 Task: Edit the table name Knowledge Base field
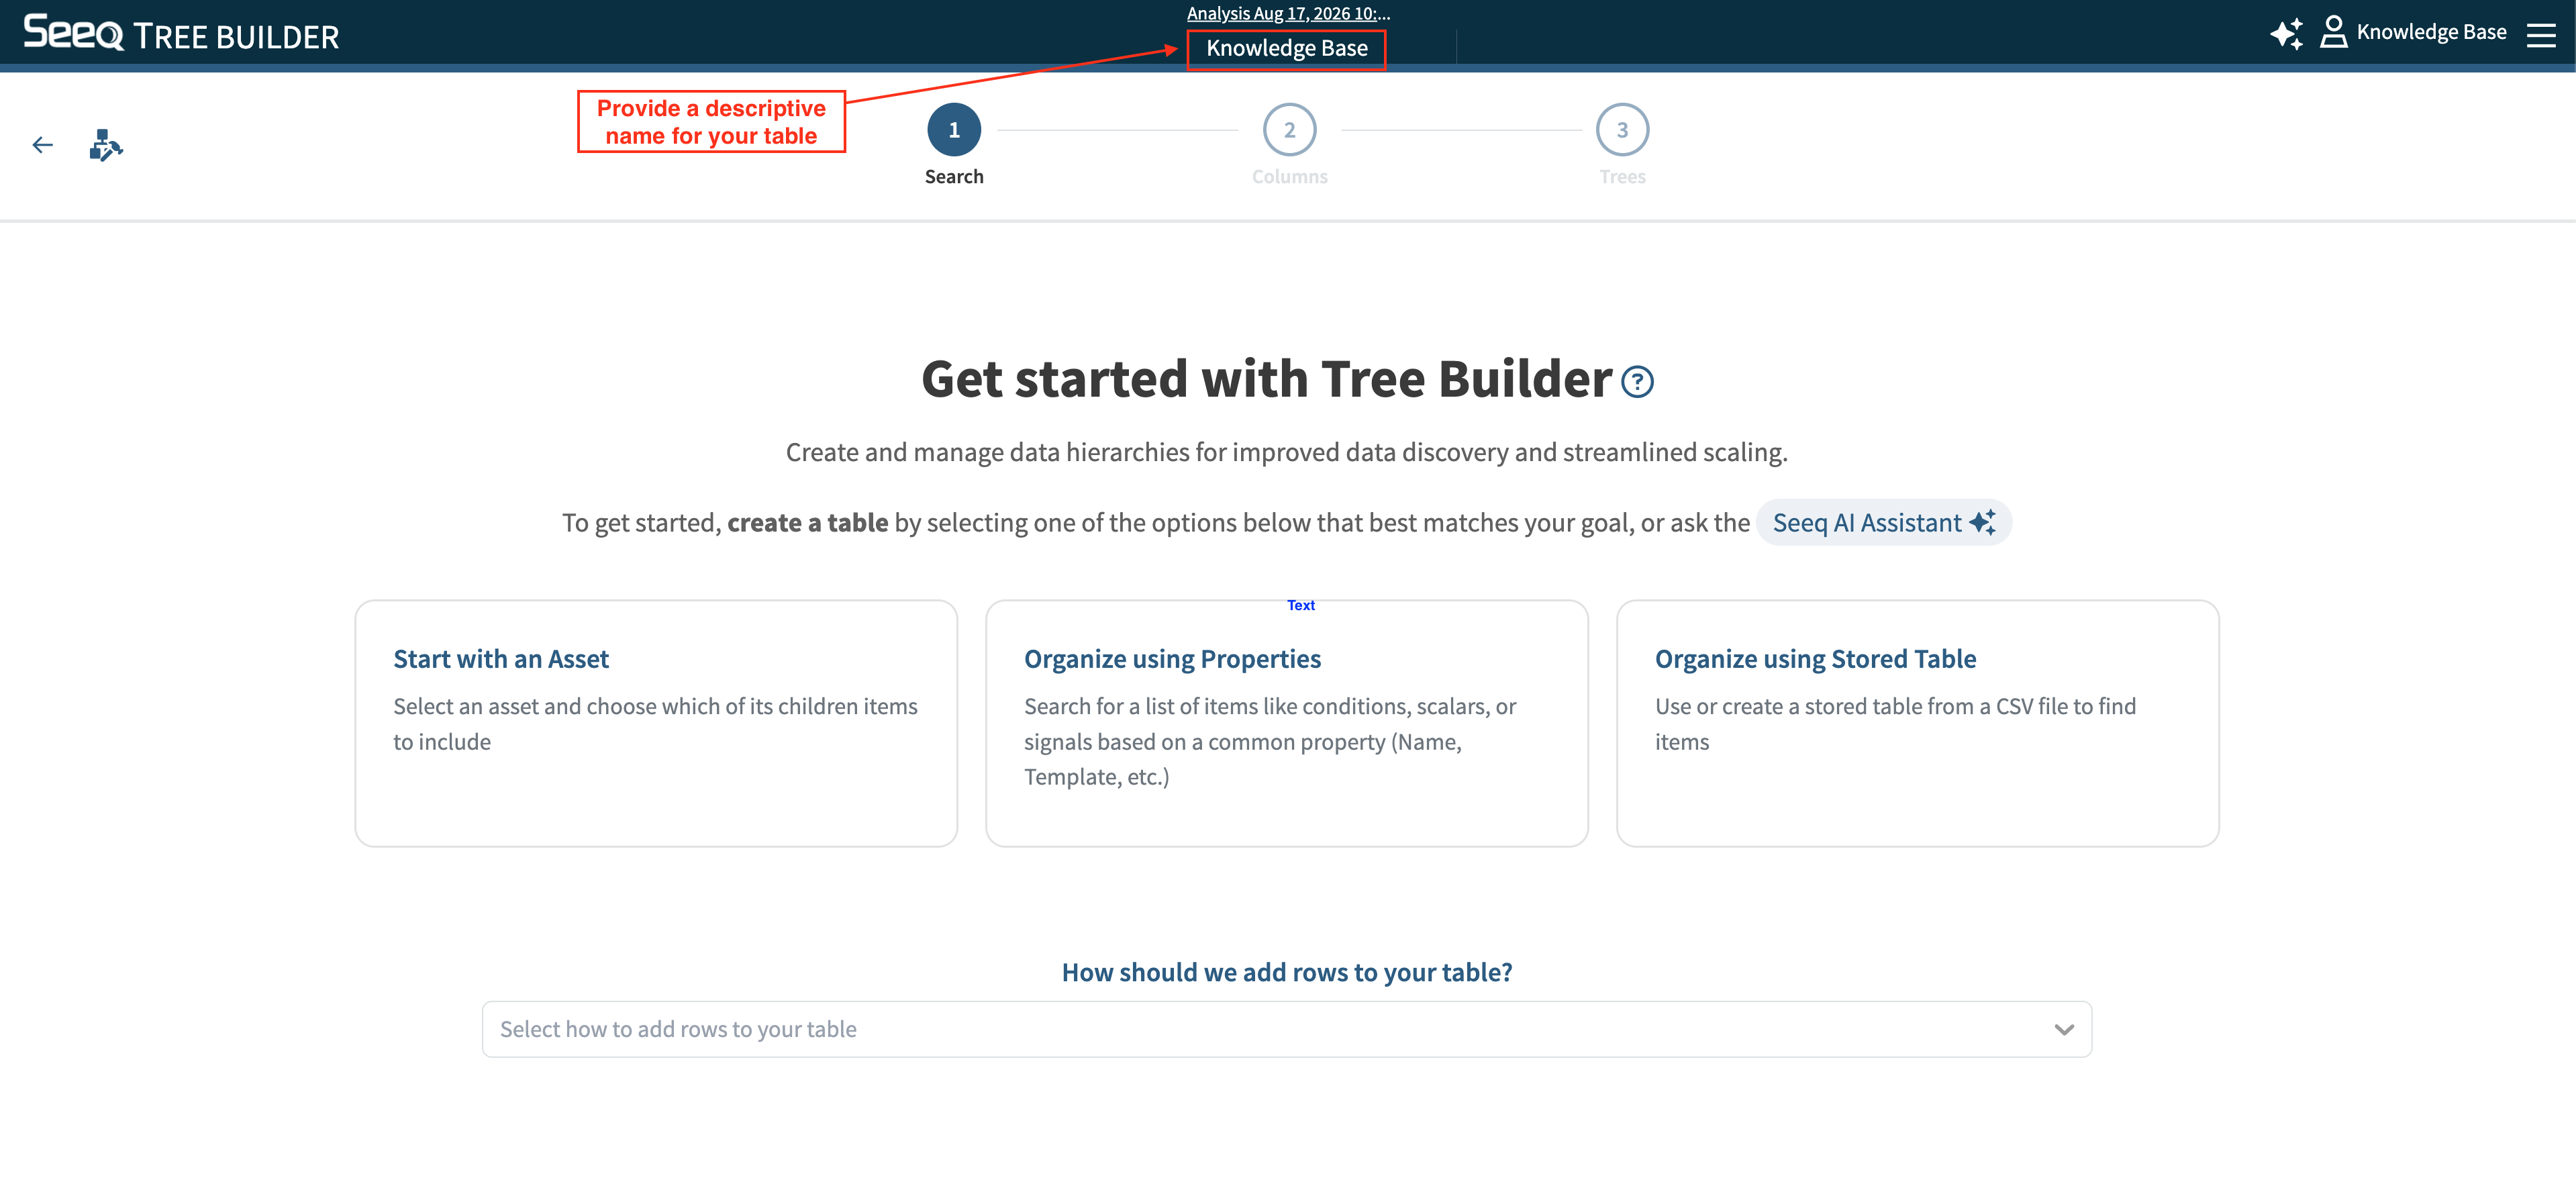(x=1286, y=49)
